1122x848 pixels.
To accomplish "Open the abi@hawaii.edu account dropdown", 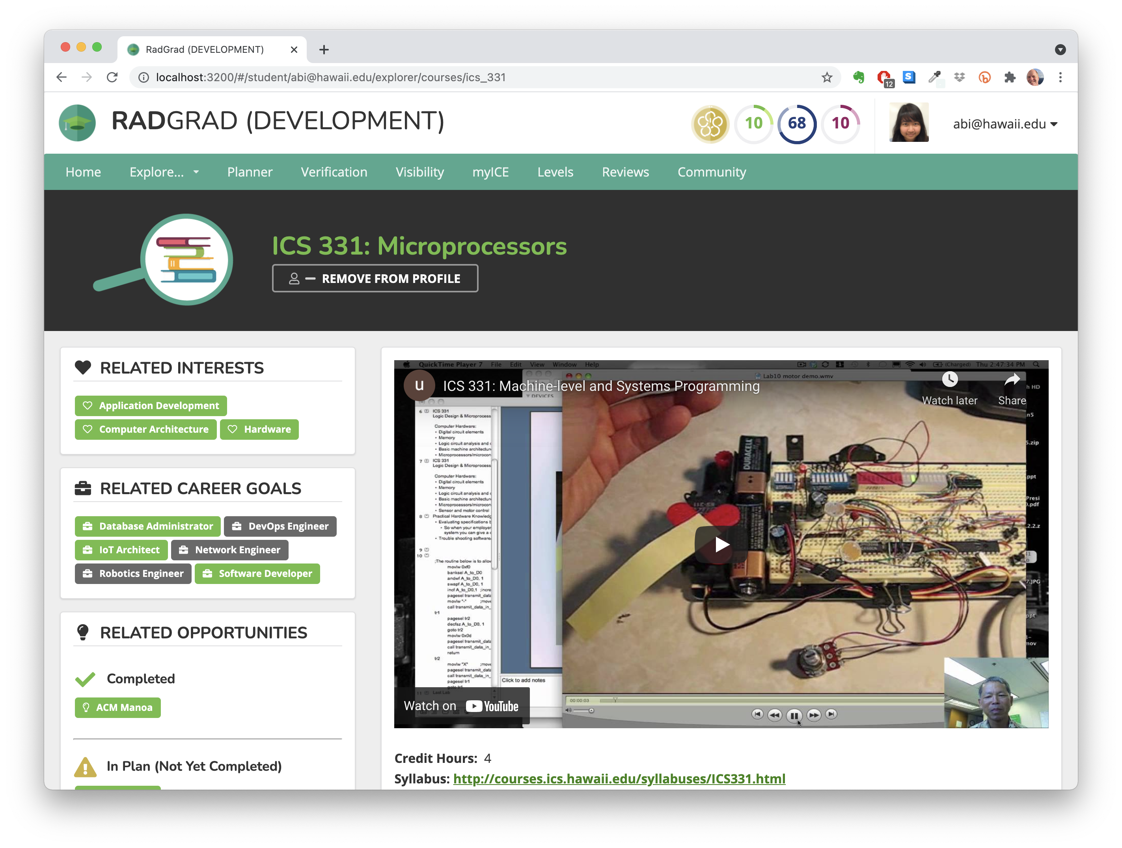I will (1005, 124).
